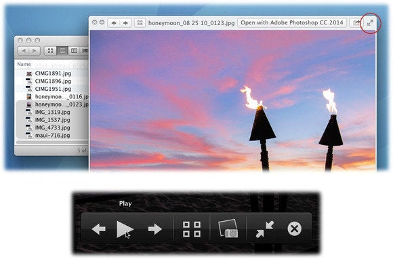Click the filename title honeymoon_08 25 10_0123.jpg
The image size is (393, 259).
(191, 23)
